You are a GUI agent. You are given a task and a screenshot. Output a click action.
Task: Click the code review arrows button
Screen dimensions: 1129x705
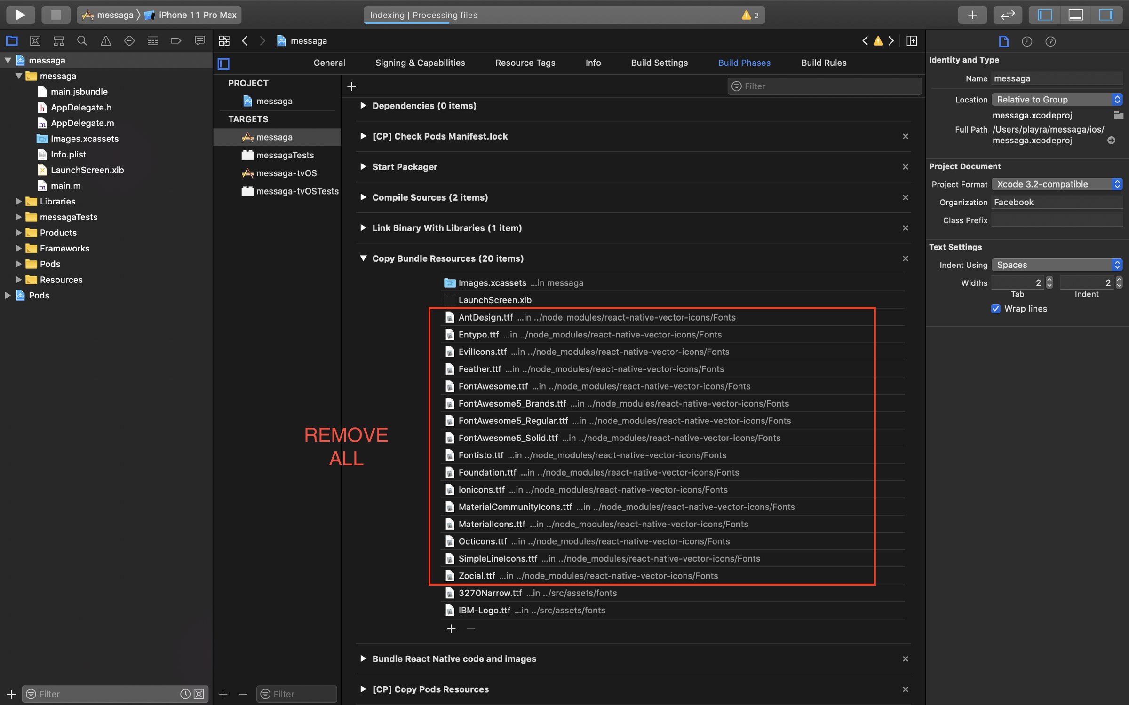[1008, 15]
